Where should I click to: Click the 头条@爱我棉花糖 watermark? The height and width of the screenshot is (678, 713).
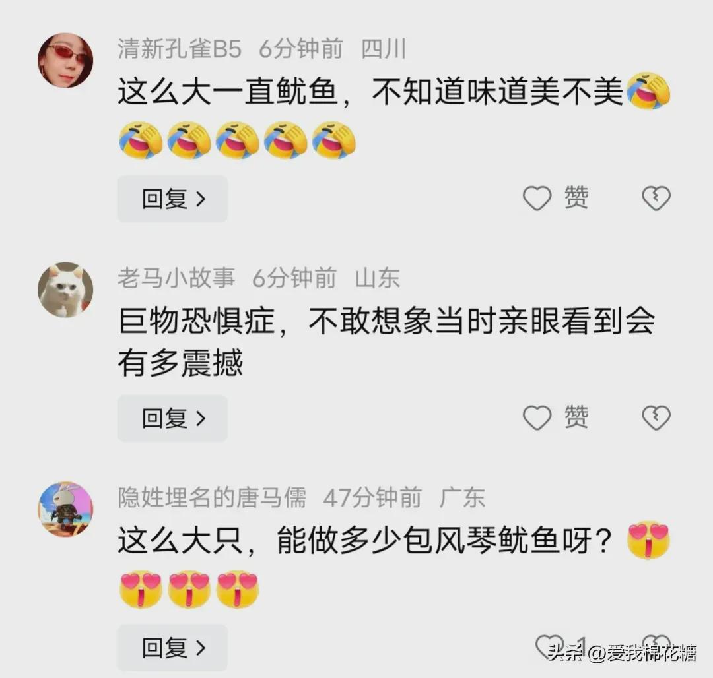pos(622,653)
